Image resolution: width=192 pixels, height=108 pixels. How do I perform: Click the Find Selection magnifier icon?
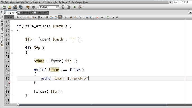(47, 18)
